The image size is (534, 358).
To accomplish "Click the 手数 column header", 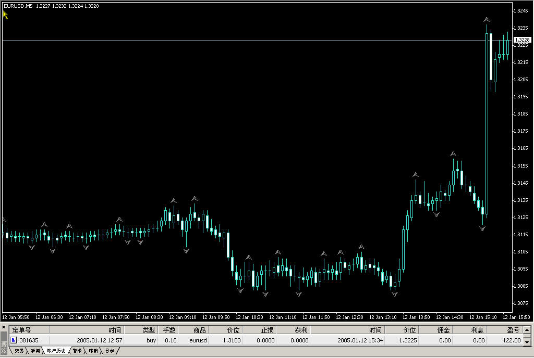I will [x=168, y=330].
